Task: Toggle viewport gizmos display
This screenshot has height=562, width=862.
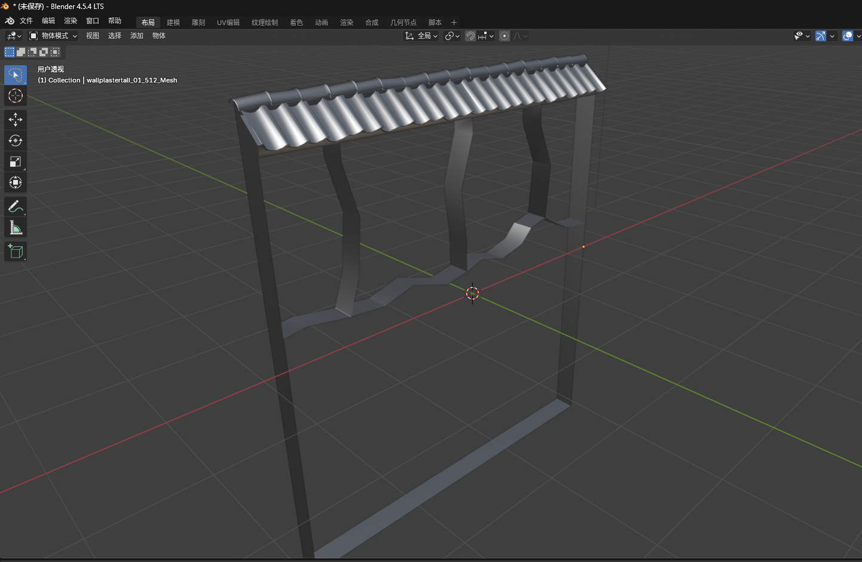Action: coord(821,36)
